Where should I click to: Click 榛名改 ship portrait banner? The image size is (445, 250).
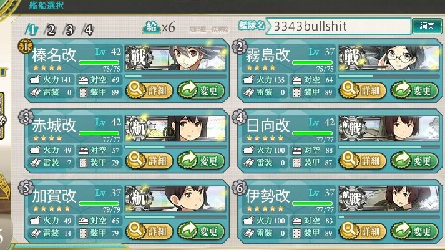(176, 58)
